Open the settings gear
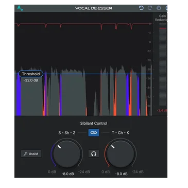Image resolution: width=188 pixels, height=188 pixels. point(159,8)
